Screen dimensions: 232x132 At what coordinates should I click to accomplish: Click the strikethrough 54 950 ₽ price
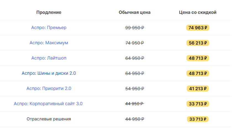pyautogui.click(x=135, y=89)
